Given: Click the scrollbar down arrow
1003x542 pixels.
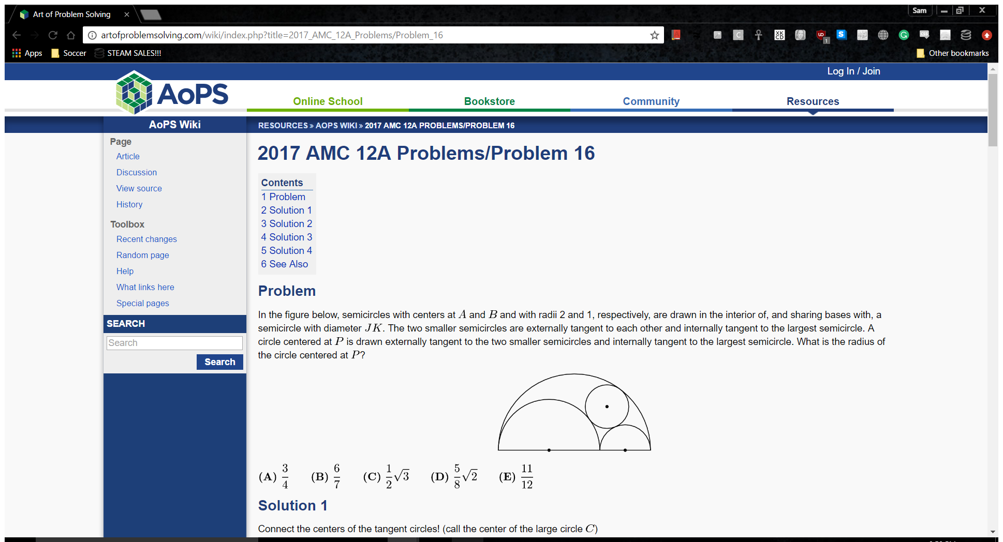Looking at the screenshot, I should [x=993, y=532].
